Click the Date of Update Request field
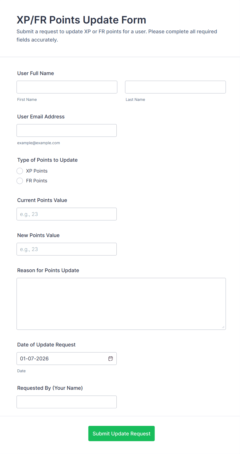 [62, 359]
